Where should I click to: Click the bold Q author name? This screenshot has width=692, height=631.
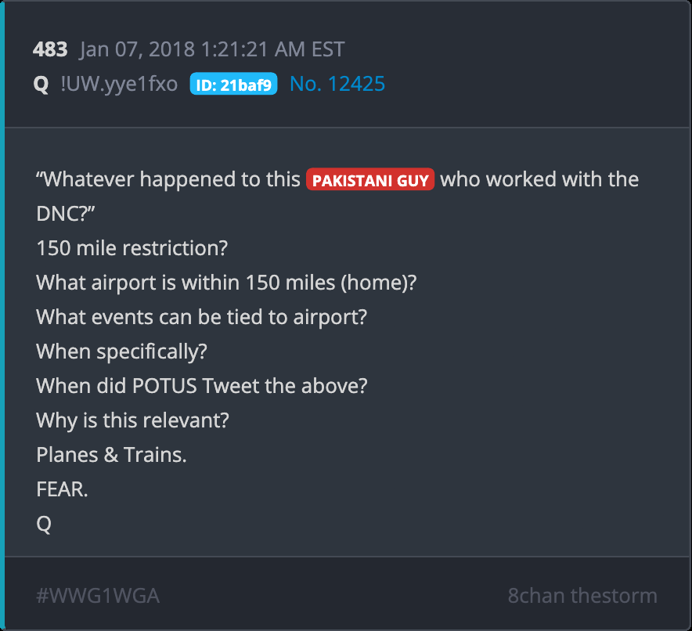coord(41,84)
